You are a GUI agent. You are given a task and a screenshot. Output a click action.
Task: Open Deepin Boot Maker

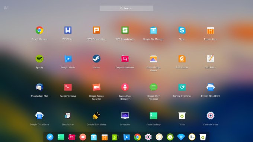[x=96, y=116]
